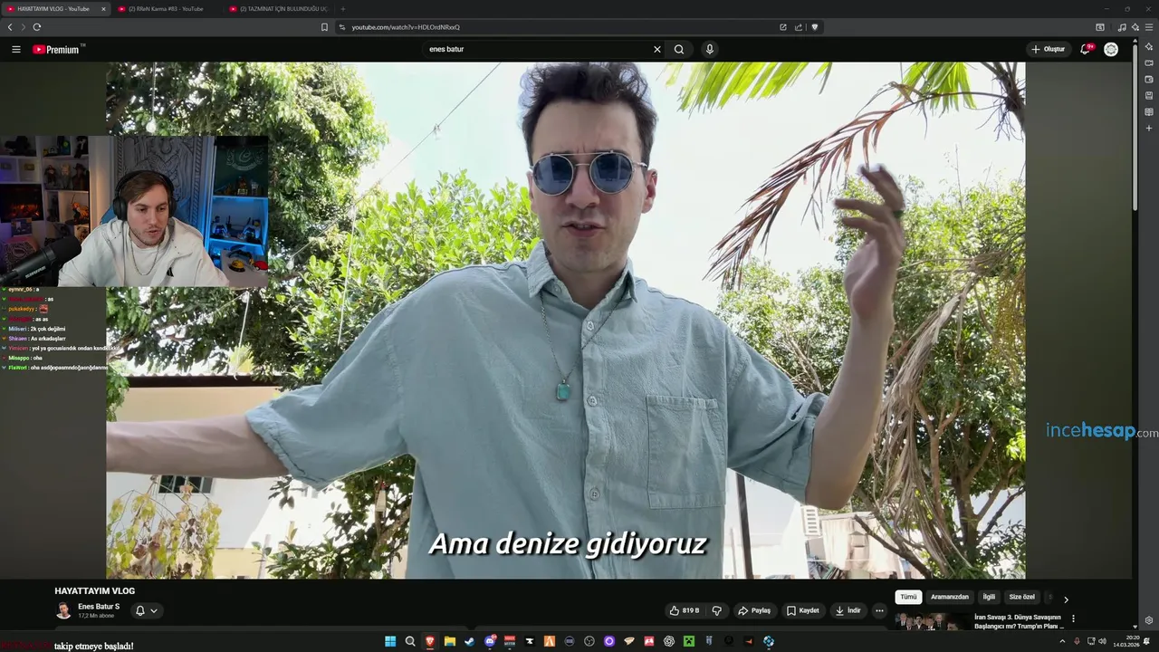
Task: Open Discord from the taskbar
Action: tap(490, 641)
